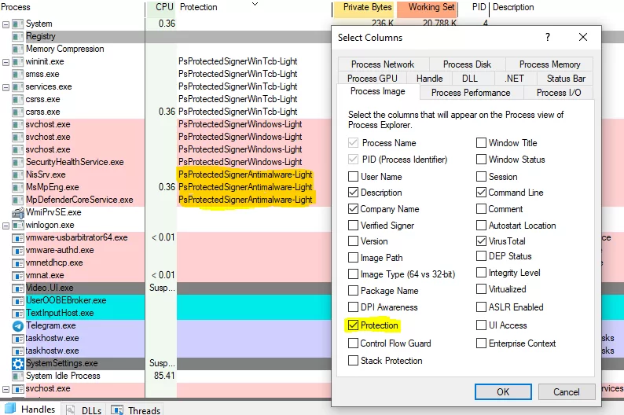This screenshot has width=624, height=415.
Task: Click the WmiPrvSE.exe process icon
Action: [17, 212]
